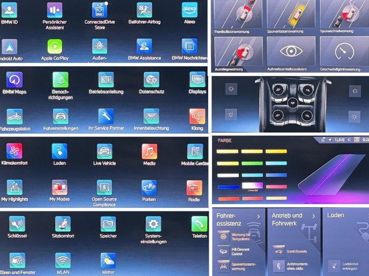Select the Aufmerksamkeitsassistent tile
The height and width of the screenshot is (276, 369).
[x=291, y=53]
